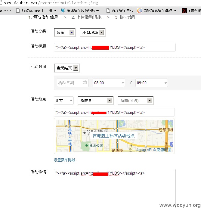Image resolution: width=201 pixels, height=208 pixels.
Task: Click the WooYun.org page icon
Action: pos(18,11)
